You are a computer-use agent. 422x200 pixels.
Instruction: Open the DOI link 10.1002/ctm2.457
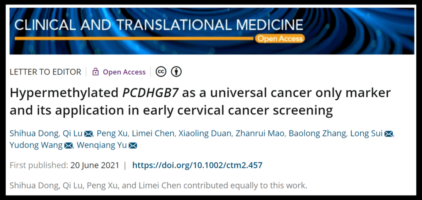(197, 165)
